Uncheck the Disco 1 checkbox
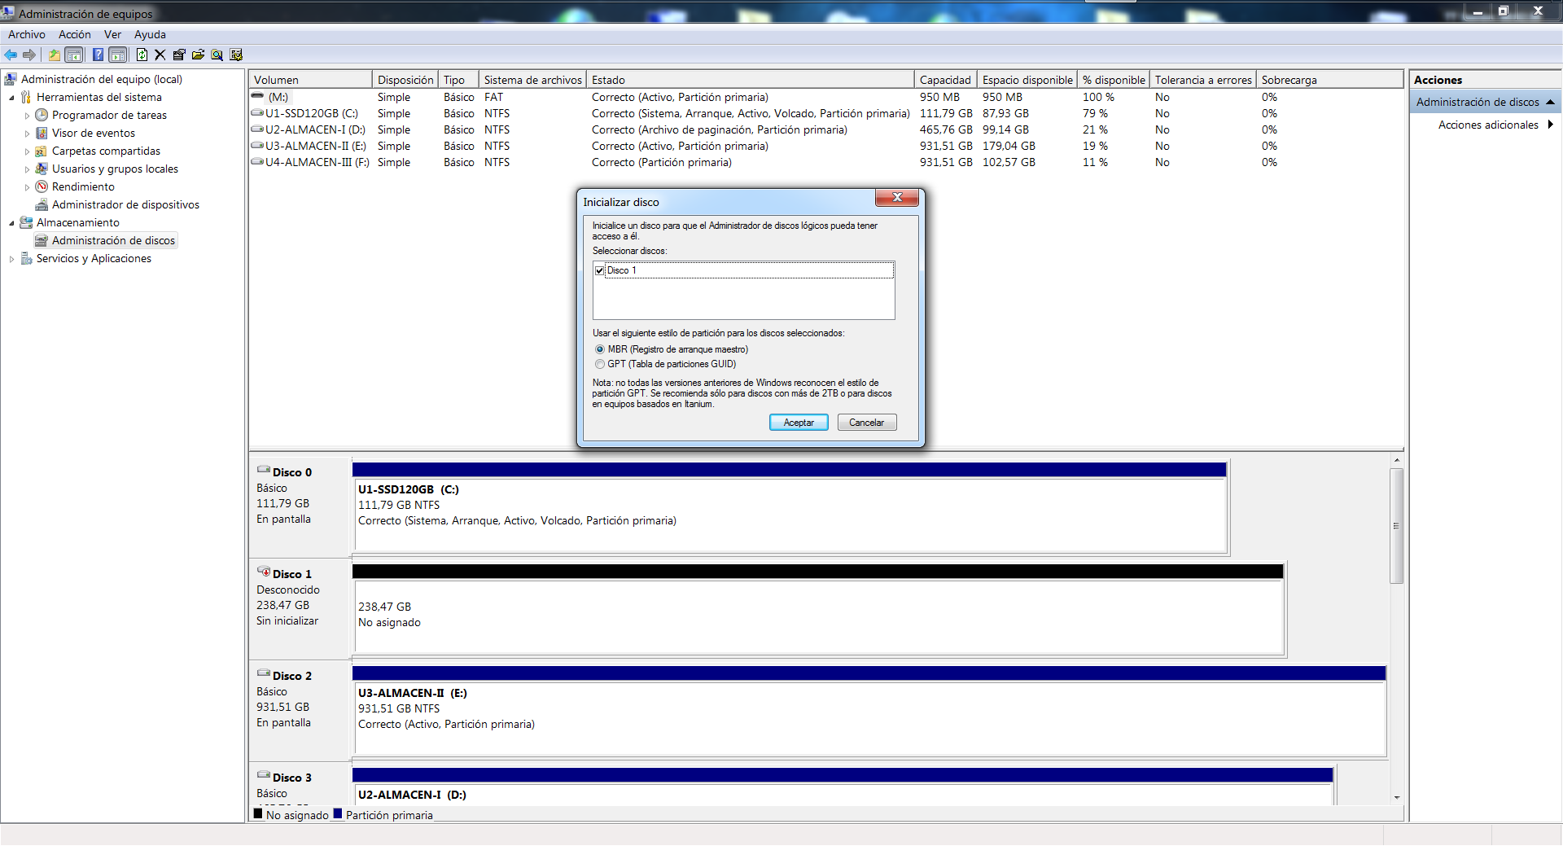 coord(600,270)
